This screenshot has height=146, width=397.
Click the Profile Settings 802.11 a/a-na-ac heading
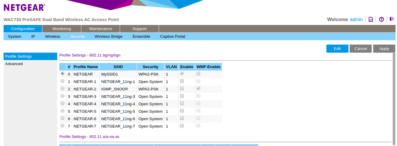point(89,136)
